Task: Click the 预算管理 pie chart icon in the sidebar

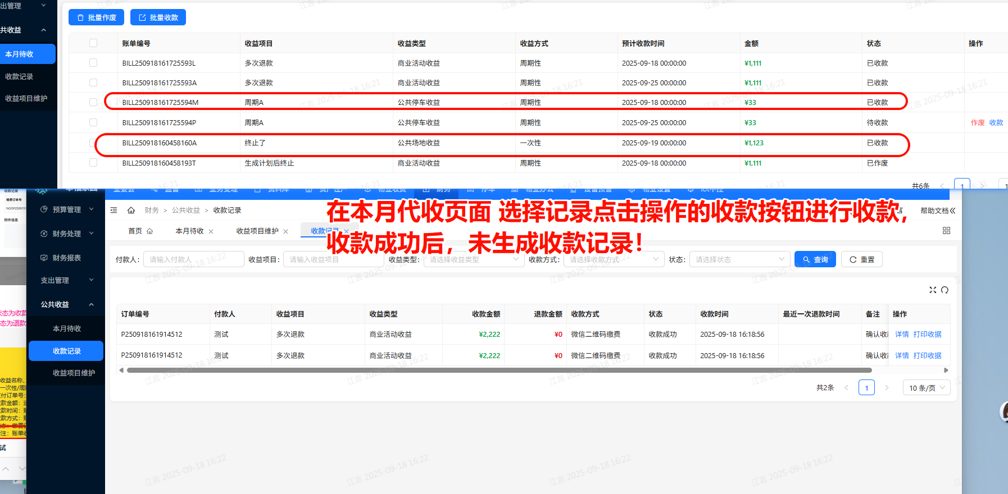Action: [x=44, y=209]
